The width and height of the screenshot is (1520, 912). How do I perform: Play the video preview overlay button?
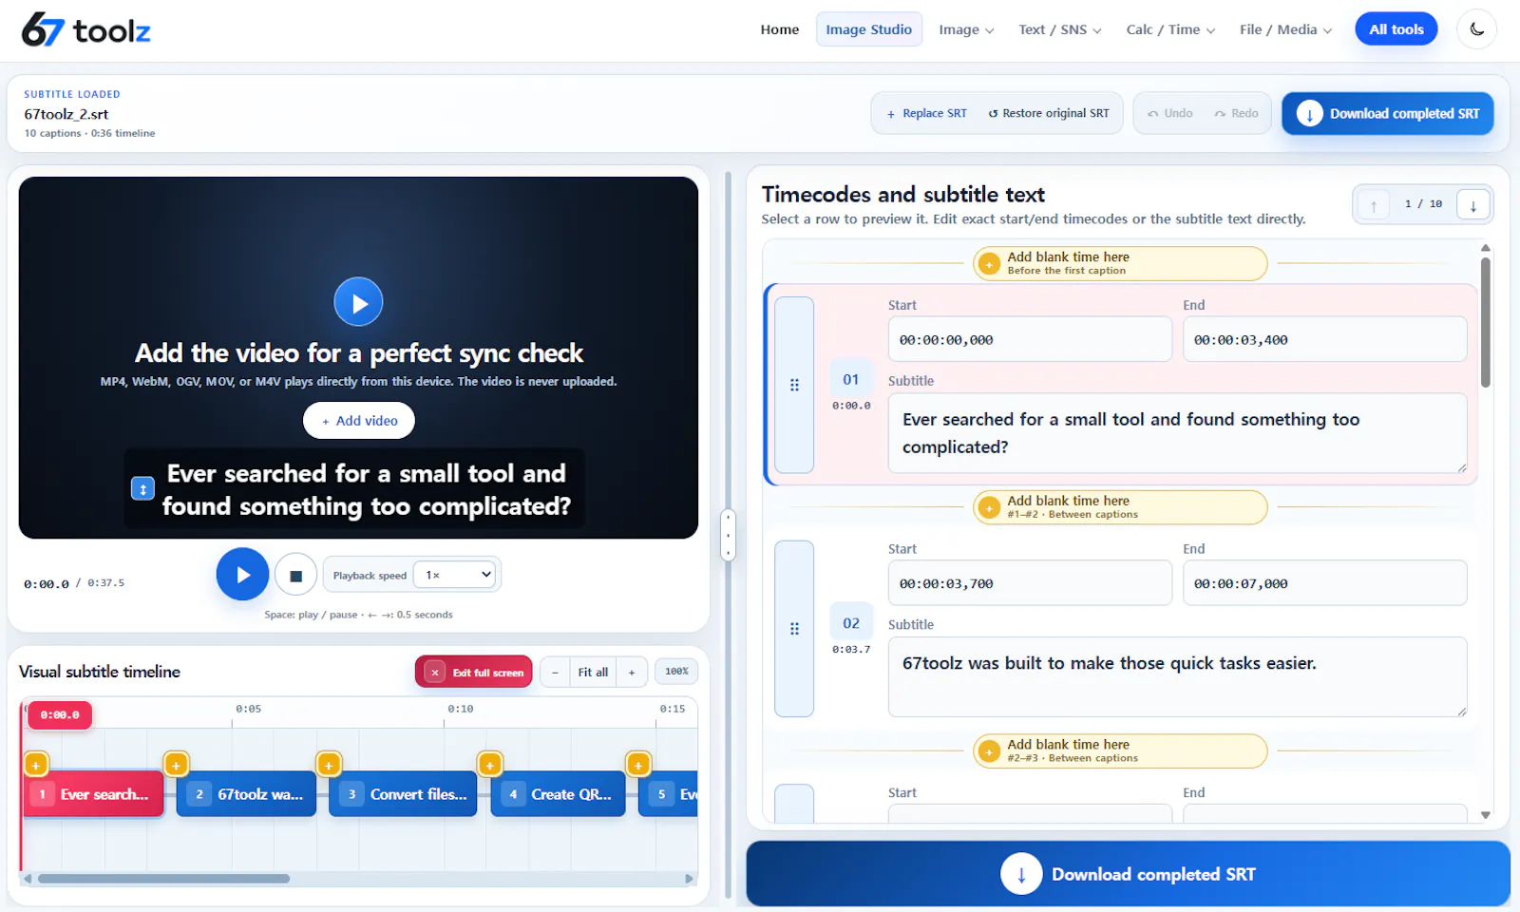coord(358,302)
